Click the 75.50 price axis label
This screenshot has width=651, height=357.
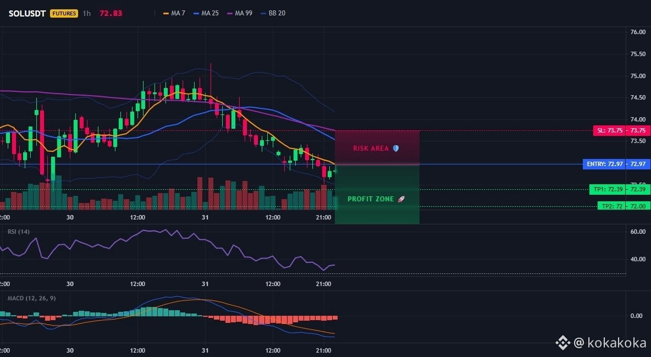pyautogui.click(x=638, y=54)
